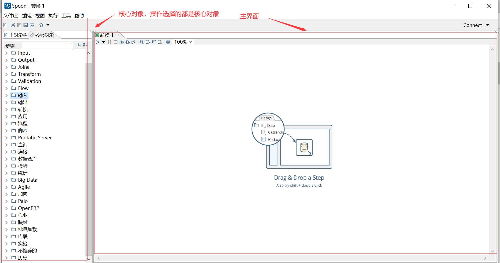Viewport: 500px width, 263px height.
Task: Open the 视图 menu
Action: tap(40, 16)
